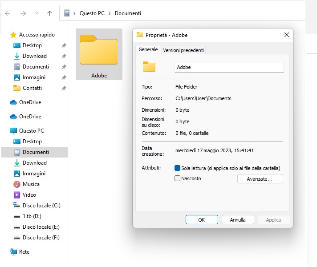Go back with the left arrow
Screen dimensions: 317x267
[x=8, y=13]
